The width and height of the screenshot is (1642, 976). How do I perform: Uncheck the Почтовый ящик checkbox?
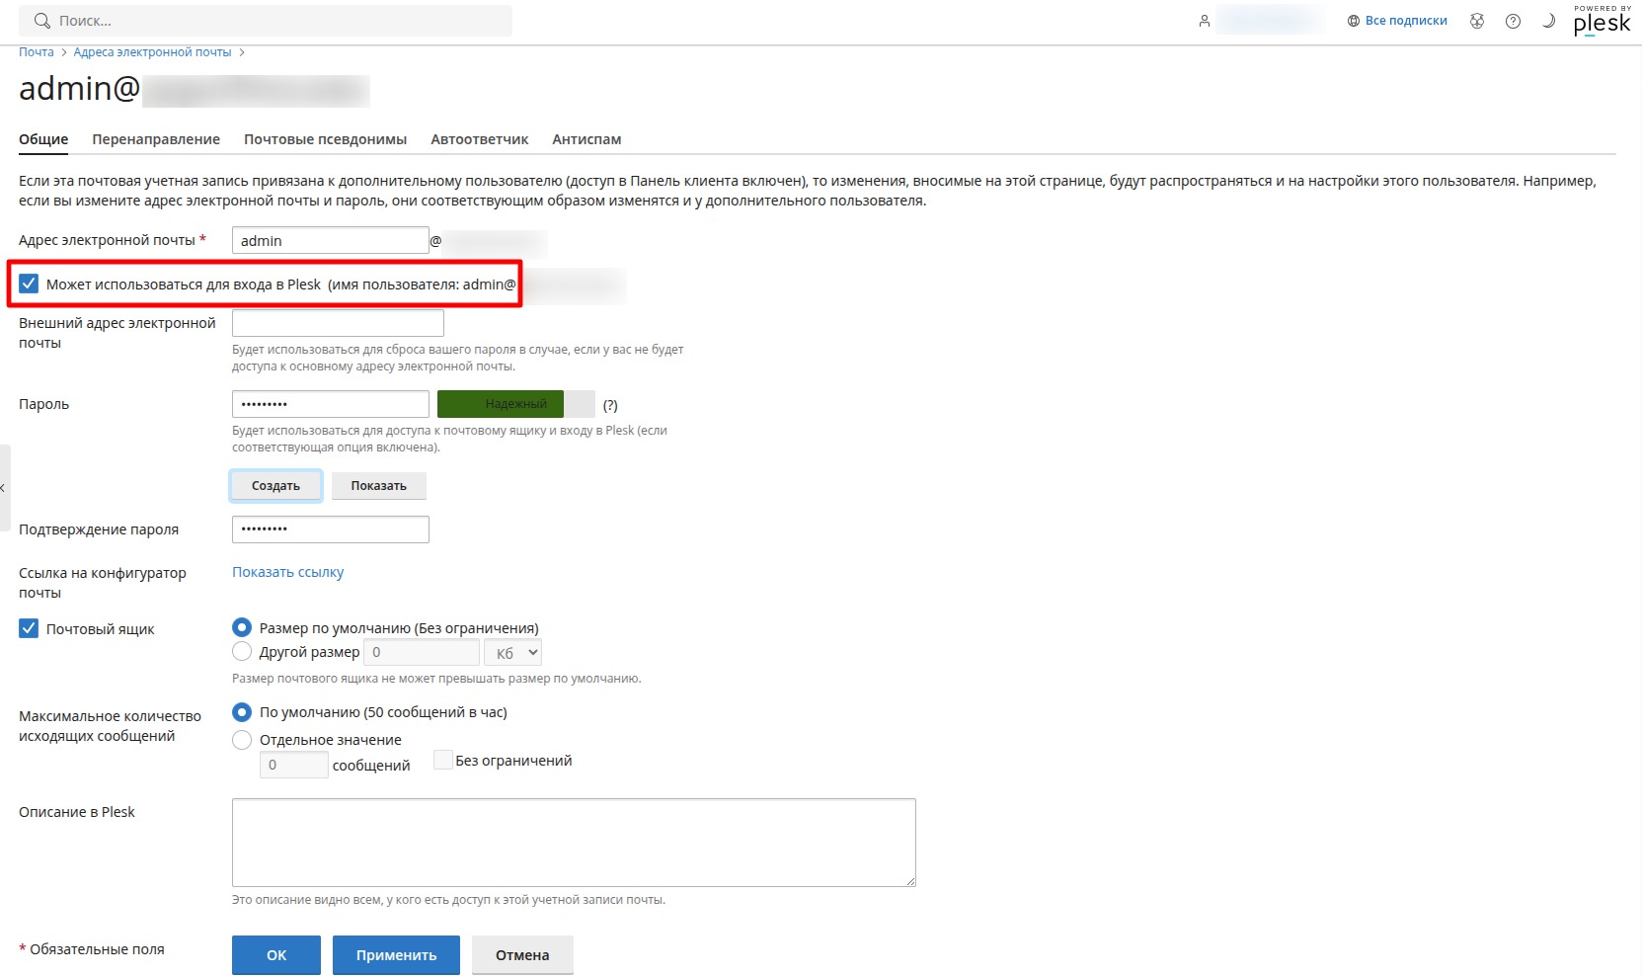29,628
